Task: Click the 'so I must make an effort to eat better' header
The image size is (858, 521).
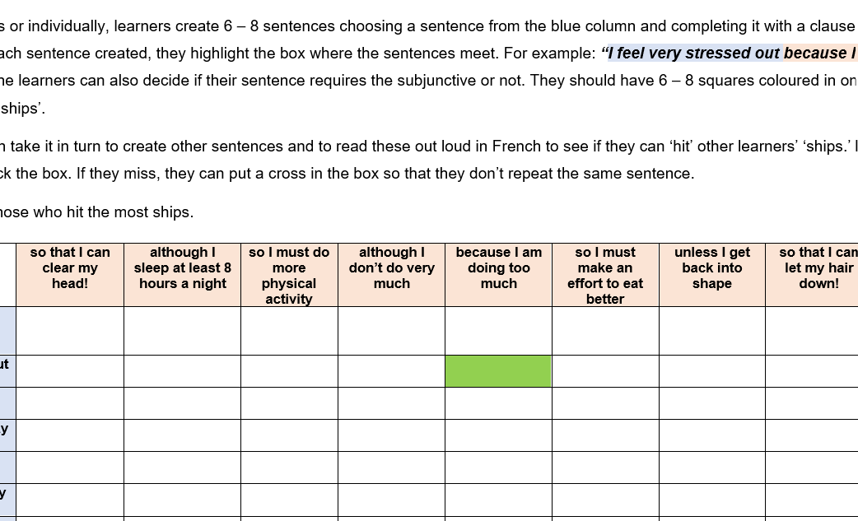Action: point(605,275)
